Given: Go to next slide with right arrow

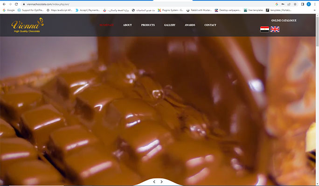Looking at the screenshot, I should pos(161,182).
